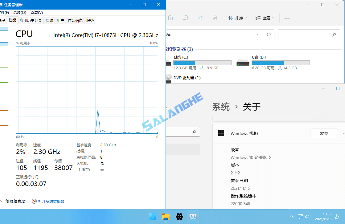Screen dimensions: 345x224
Task: Switch to the 性能 tab
Action: [12, 20]
